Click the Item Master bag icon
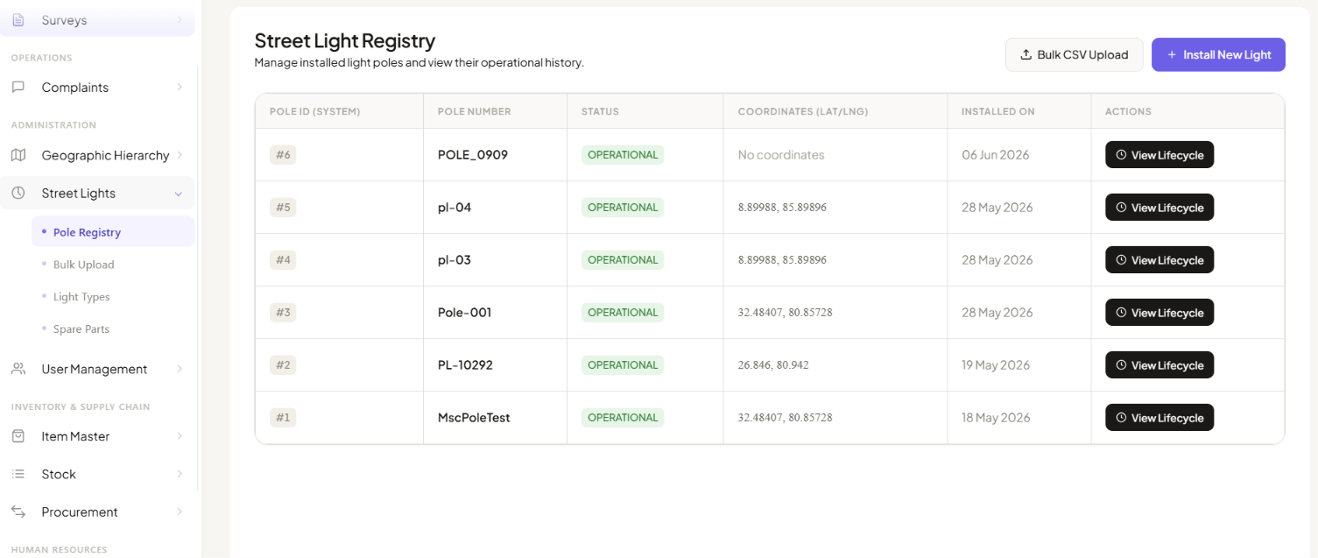This screenshot has height=558, width=1318. pyautogui.click(x=18, y=436)
